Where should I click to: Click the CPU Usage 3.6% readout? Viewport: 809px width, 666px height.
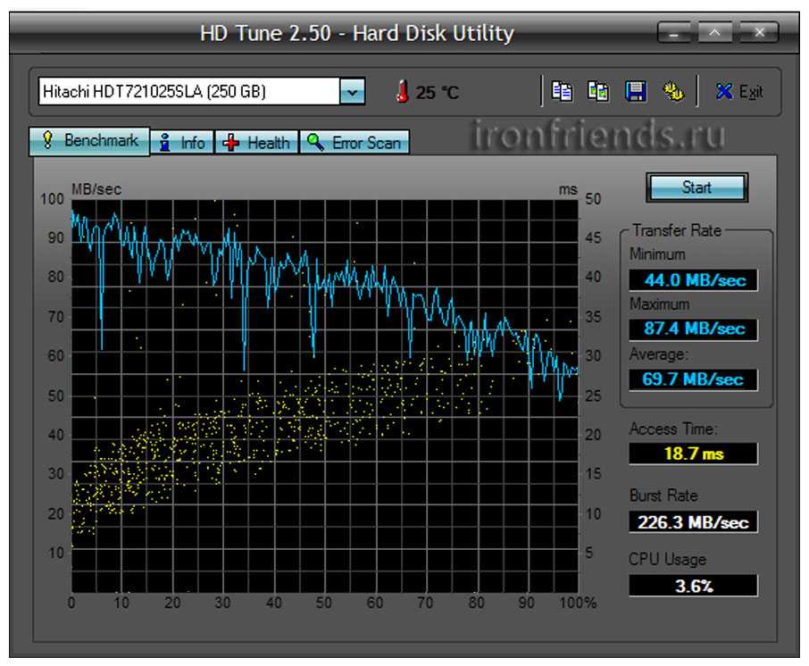coord(693,586)
